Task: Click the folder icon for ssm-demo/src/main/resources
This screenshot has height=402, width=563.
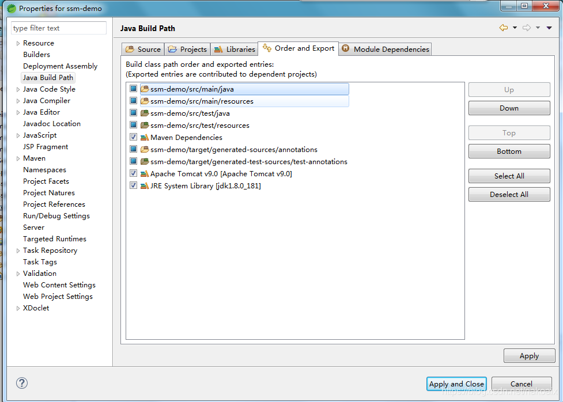Action: [x=145, y=101]
